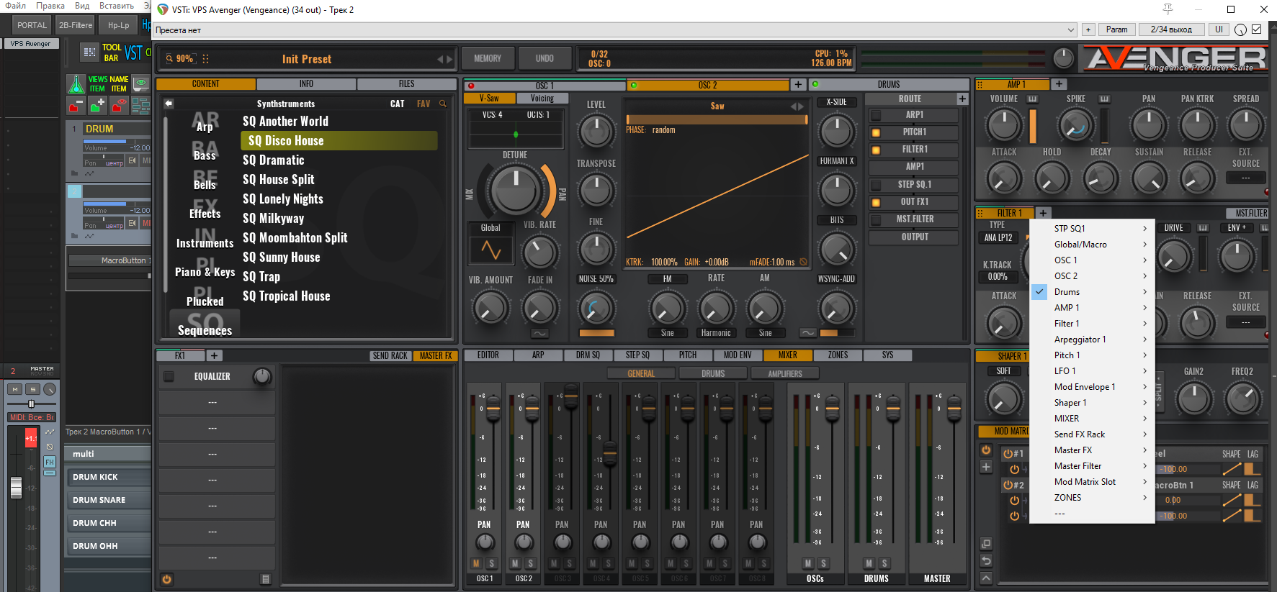The width and height of the screenshot is (1277, 592).
Task: Disable the FILTER1 route checkbox
Action: point(876,150)
